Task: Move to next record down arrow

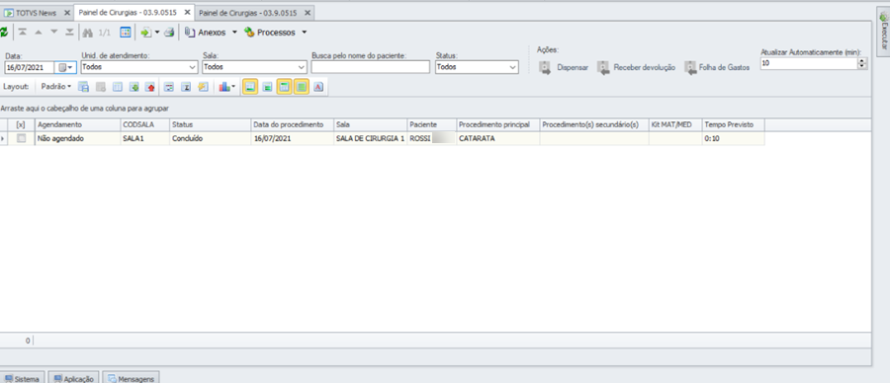Action: (54, 33)
